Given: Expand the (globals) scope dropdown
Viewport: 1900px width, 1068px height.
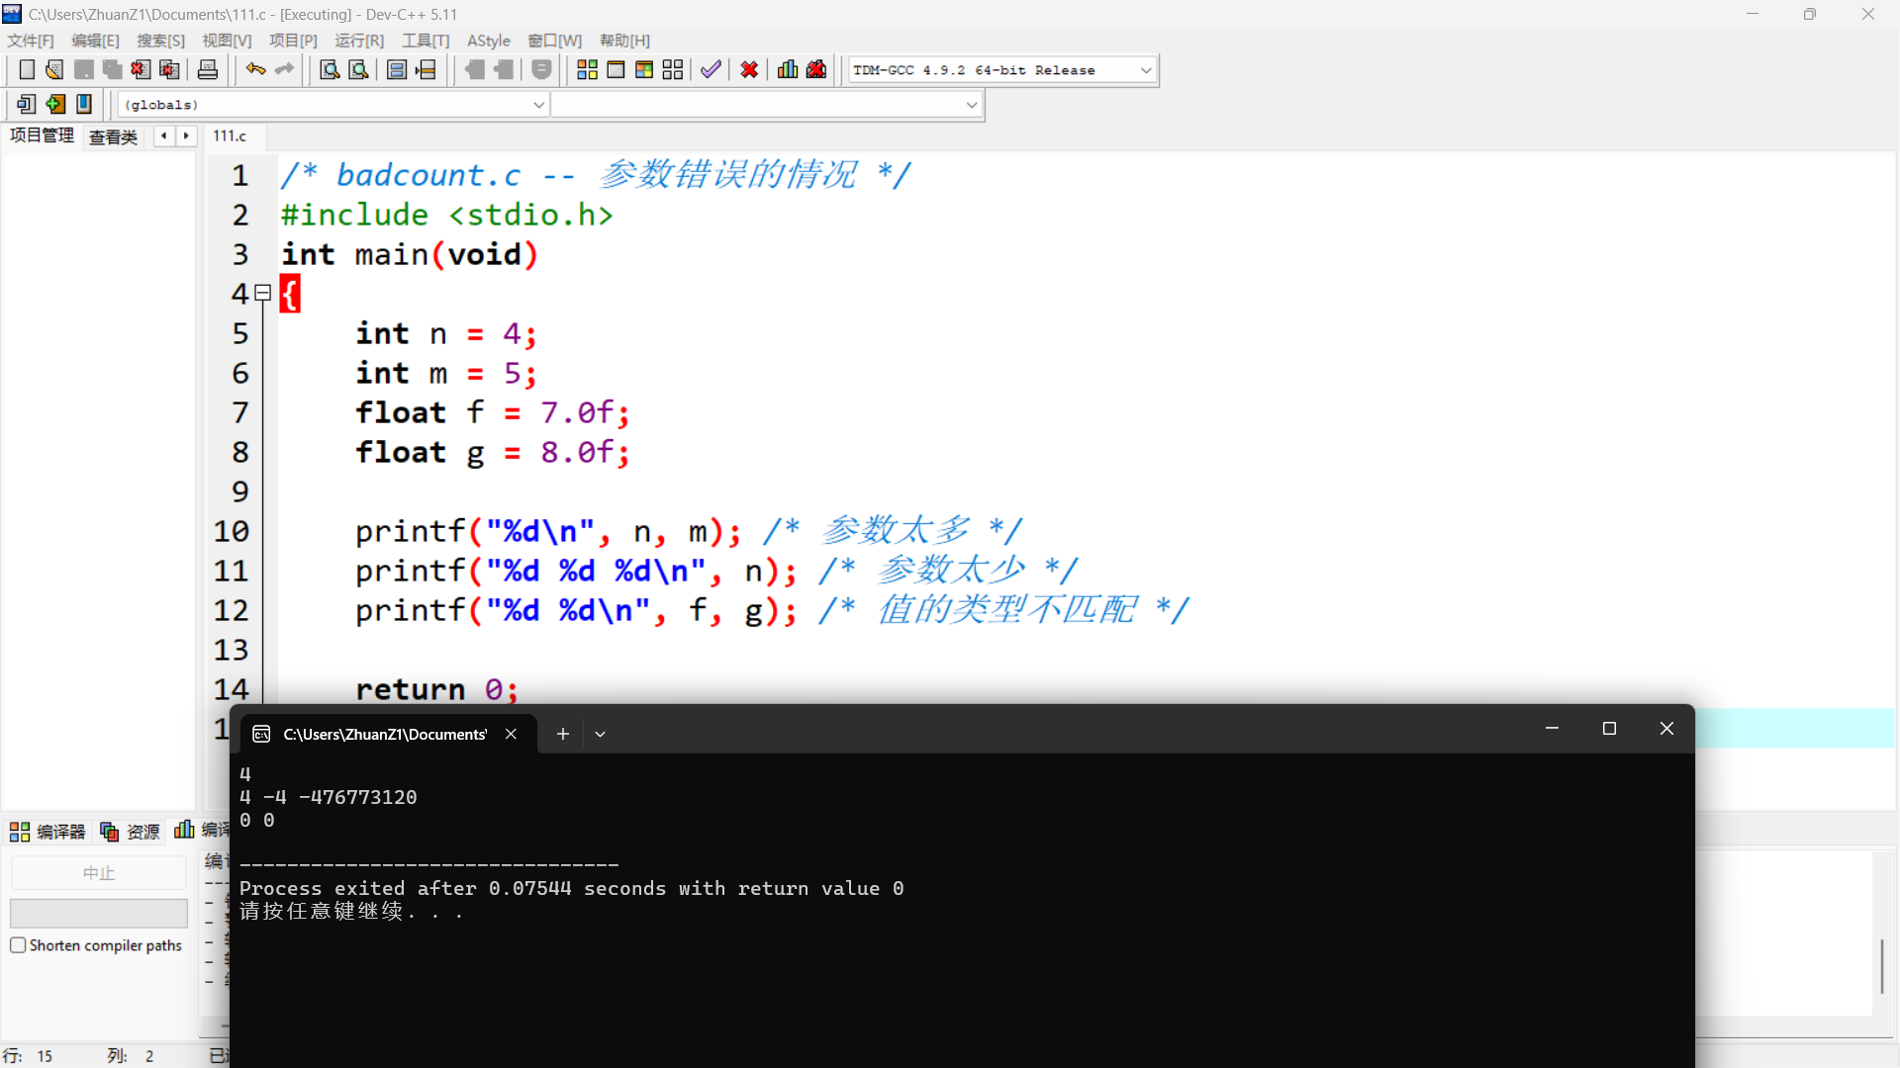Looking at the screenshot, I should coord(538,105).
